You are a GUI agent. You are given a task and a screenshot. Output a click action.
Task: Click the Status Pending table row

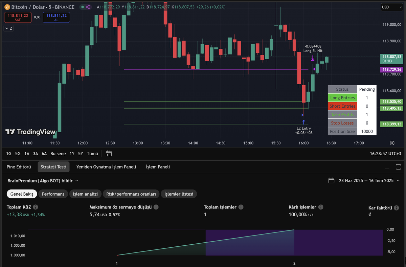[x=352, y=89]
